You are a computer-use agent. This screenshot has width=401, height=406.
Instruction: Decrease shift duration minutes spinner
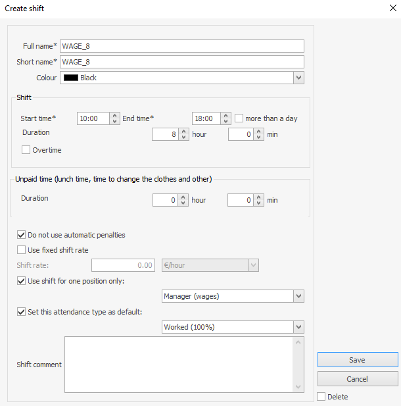[x=259, y=138]
